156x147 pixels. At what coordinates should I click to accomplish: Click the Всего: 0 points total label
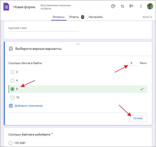147,17
